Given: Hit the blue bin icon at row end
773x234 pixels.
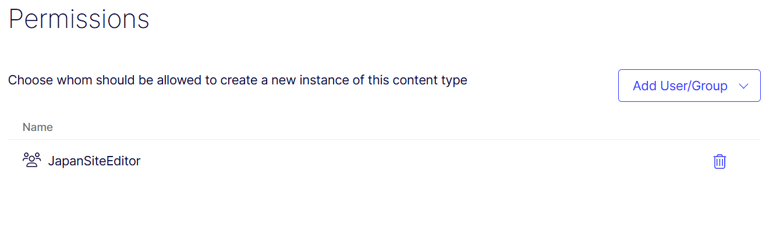Looking at the screenshot, I should coord(720,161).
